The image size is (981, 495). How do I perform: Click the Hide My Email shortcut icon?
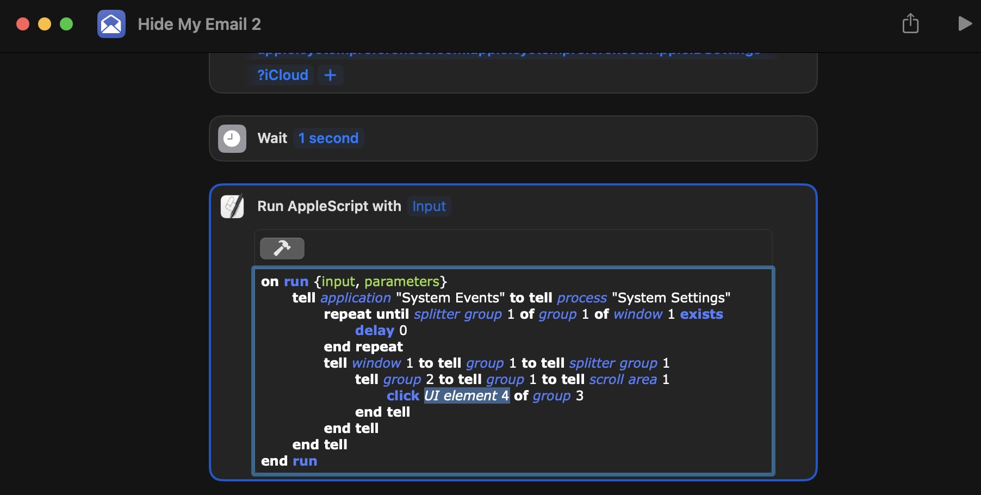click(111, 24)
